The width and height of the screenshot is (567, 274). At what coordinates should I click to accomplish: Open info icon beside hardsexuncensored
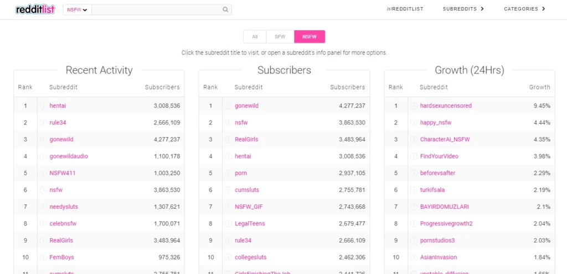point(414,106)
